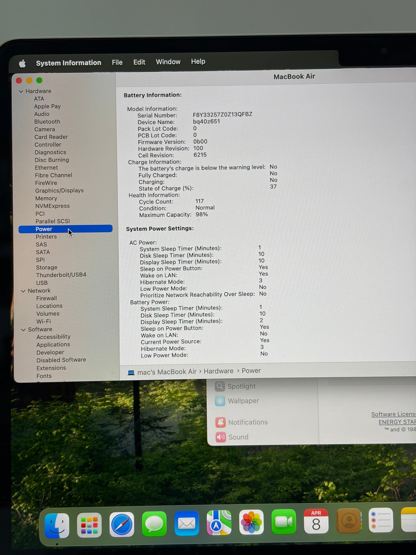416x555 pixels.
Task: Select NVMExpress in sidebar
Action: 52,206
